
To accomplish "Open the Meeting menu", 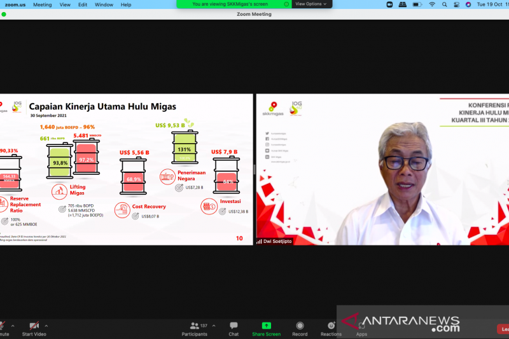I will pos(42,4).
